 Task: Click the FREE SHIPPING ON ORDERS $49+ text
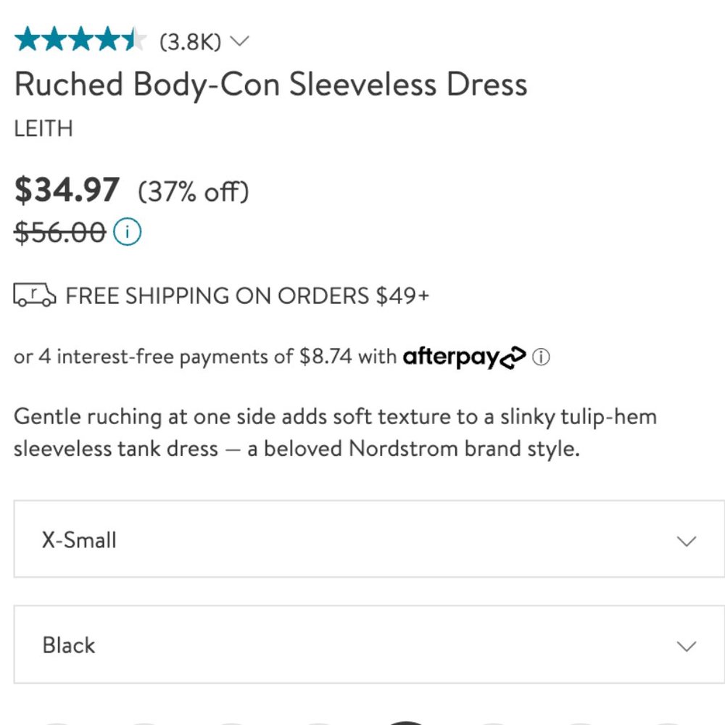click(x=247, y=296)
